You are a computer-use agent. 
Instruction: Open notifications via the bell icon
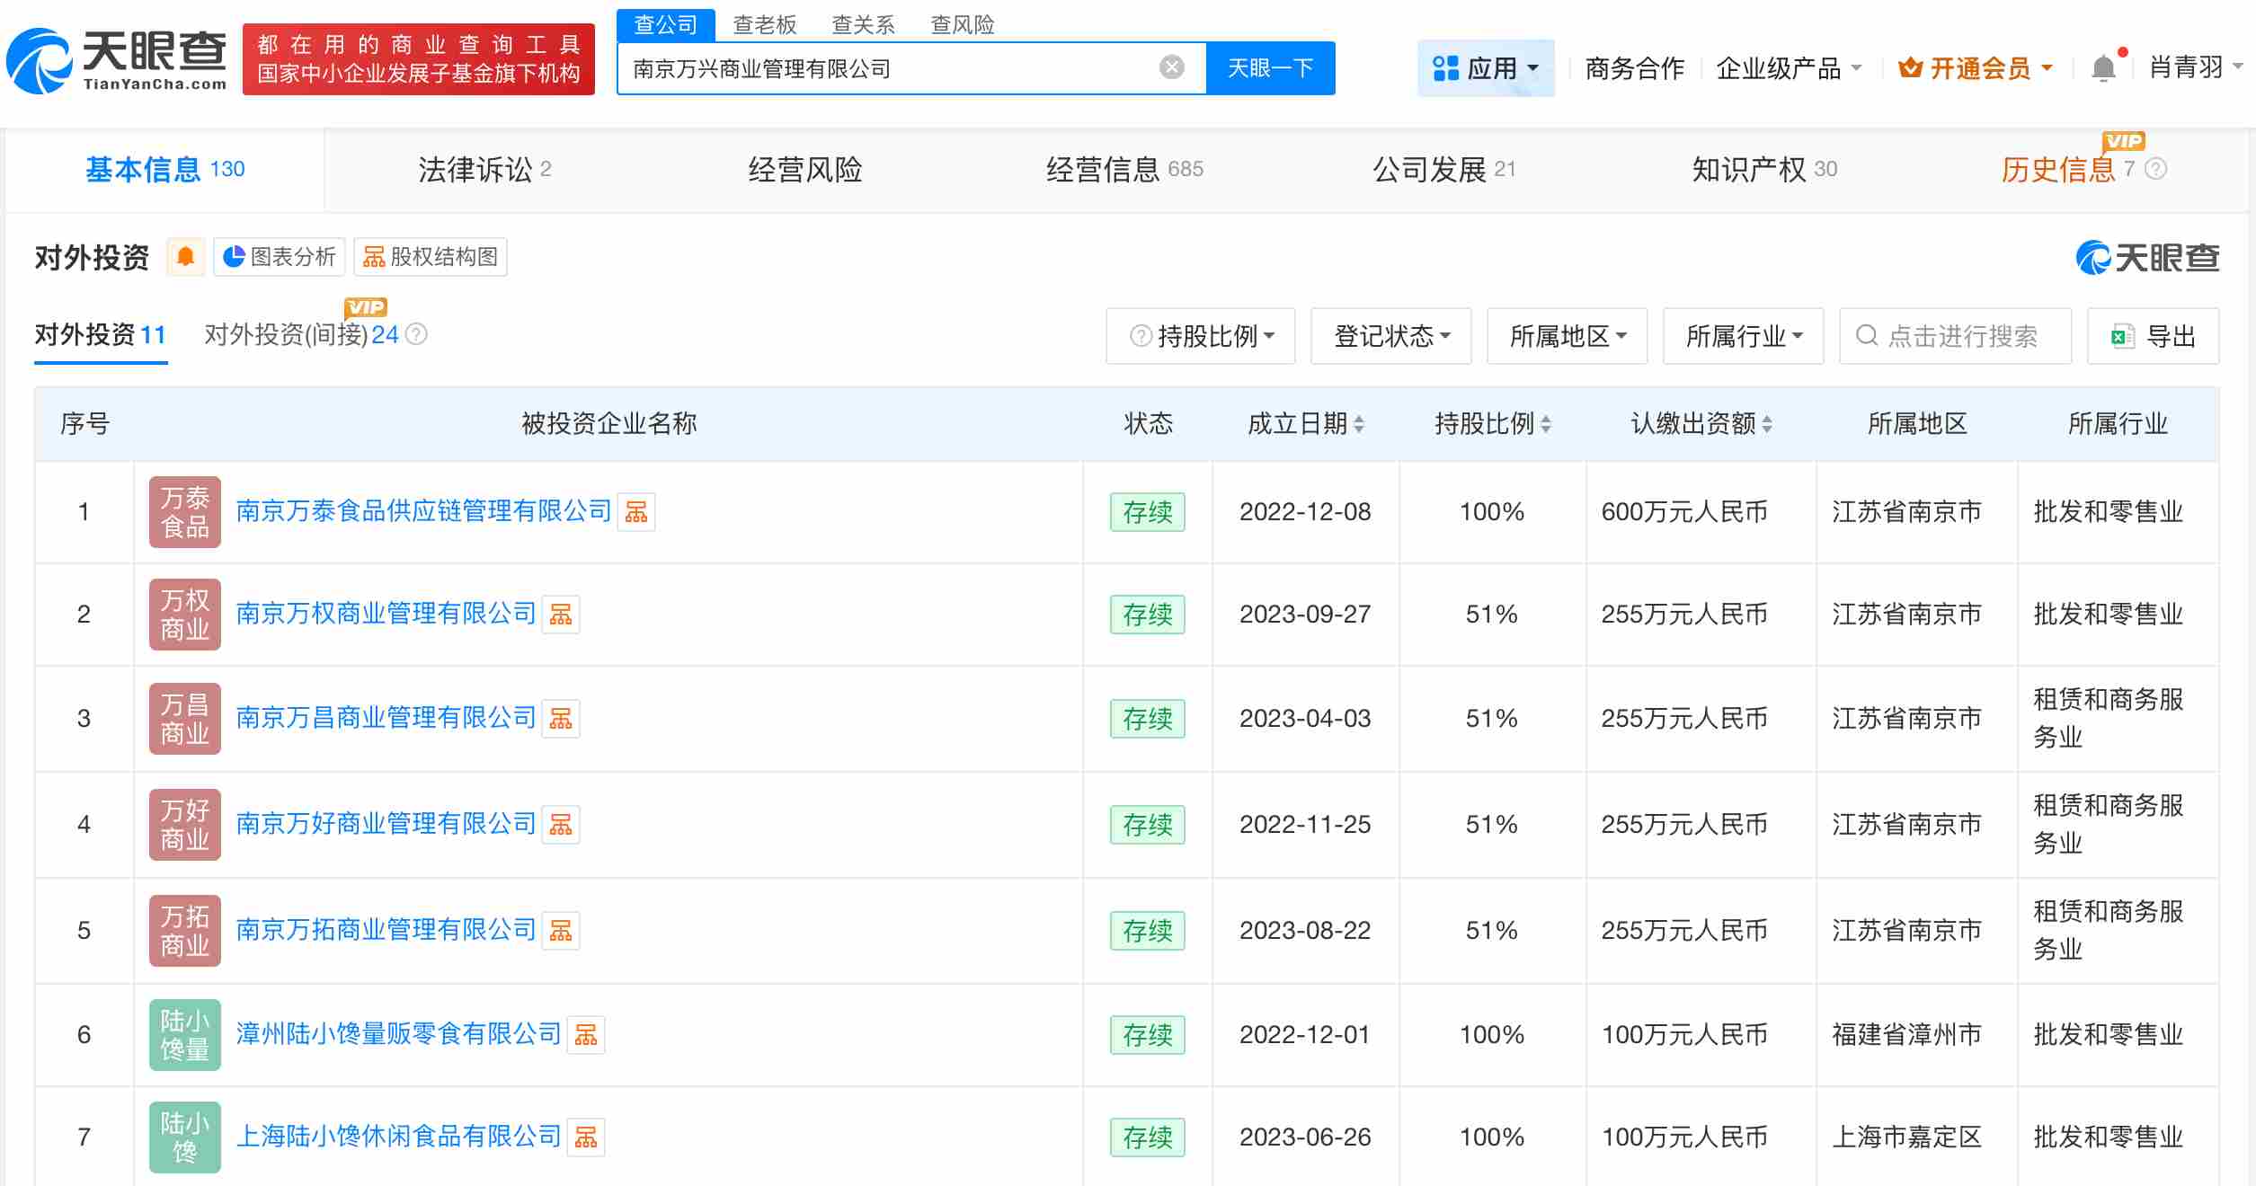[x=2103, y=67]
